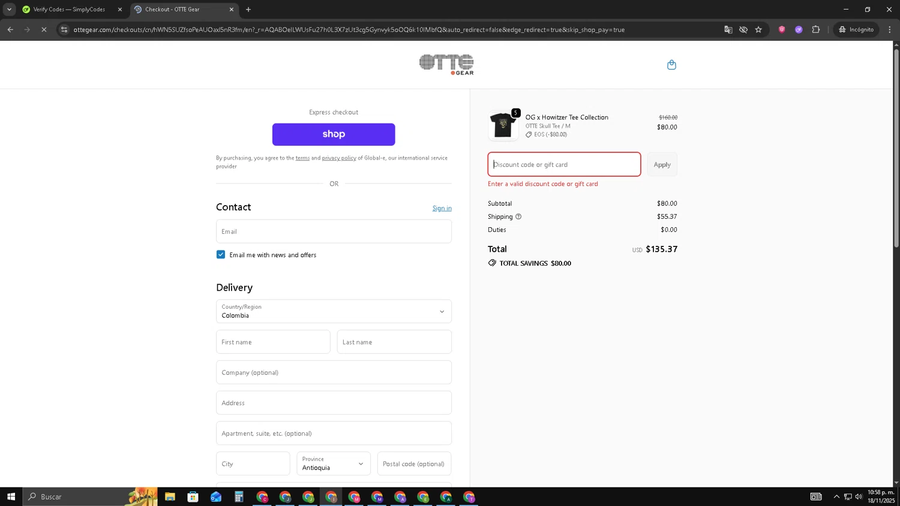Click the Shop Pay express checkout button
The height and width of the screenshot is (506, 900).
tap(334, 134)
